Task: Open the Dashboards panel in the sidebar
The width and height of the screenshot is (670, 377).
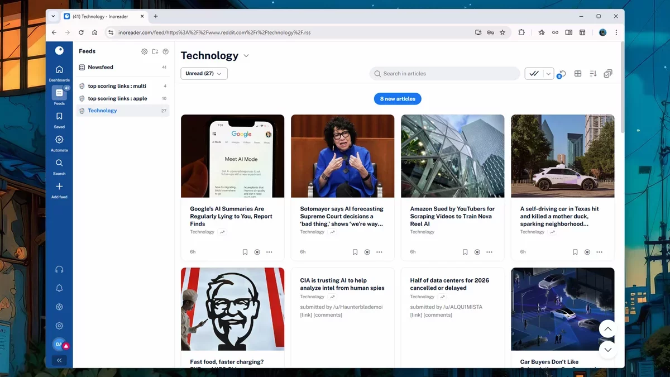Action: click(59, 70)
